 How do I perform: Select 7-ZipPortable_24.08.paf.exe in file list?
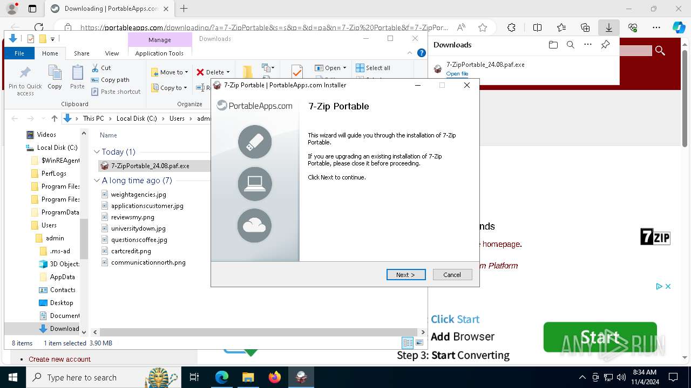[150, 166]
